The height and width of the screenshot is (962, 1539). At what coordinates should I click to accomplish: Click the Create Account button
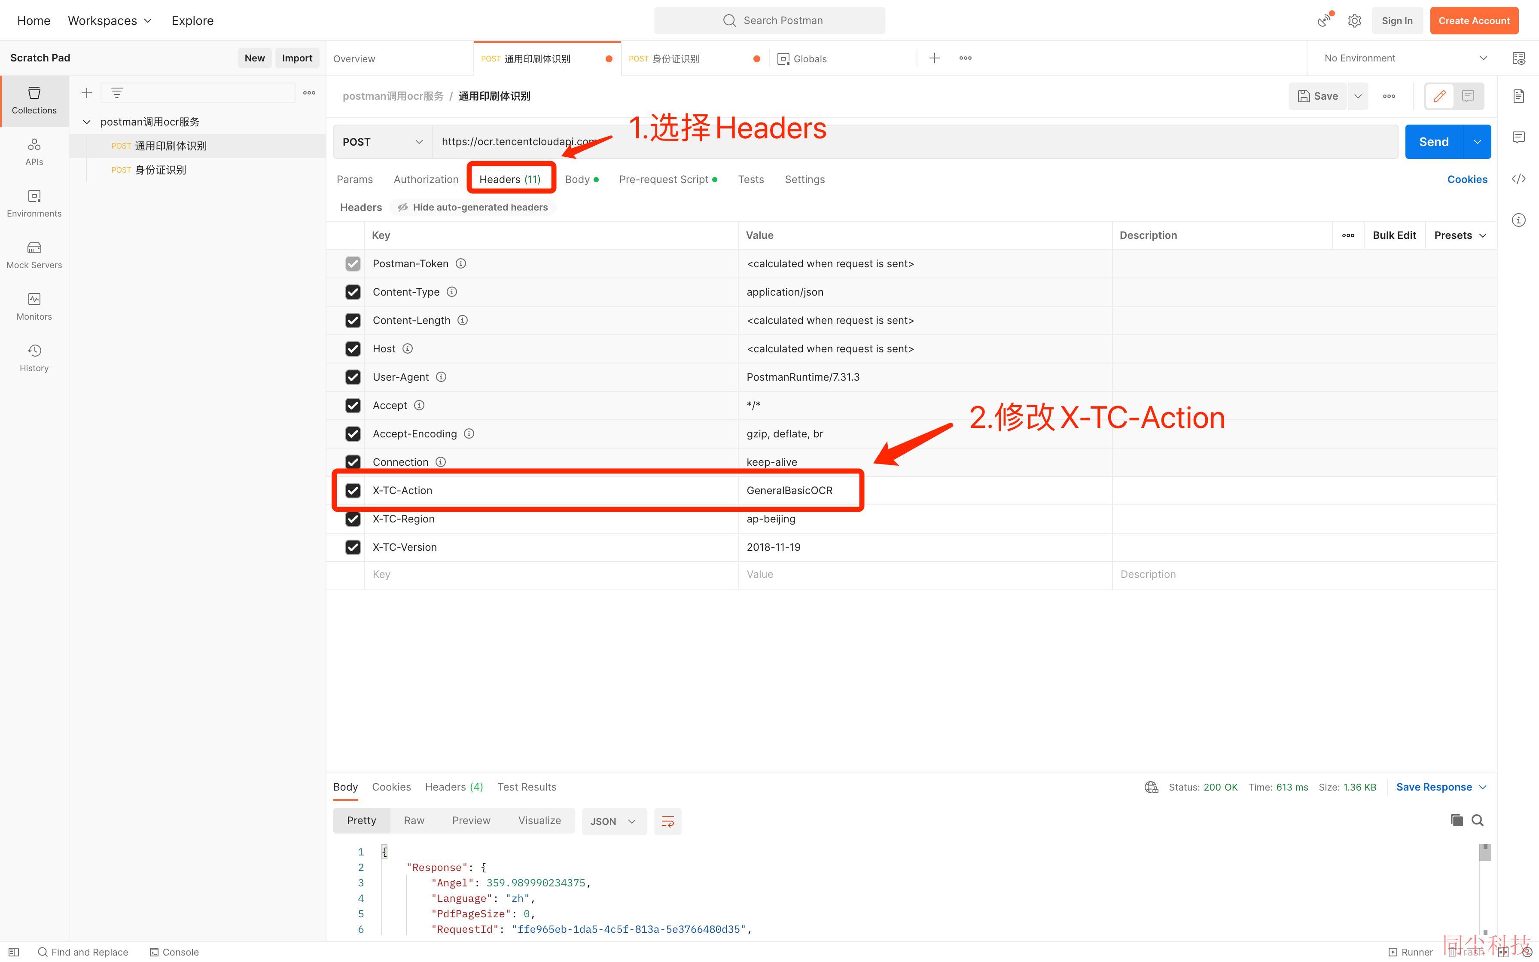tap(1474, 20)
